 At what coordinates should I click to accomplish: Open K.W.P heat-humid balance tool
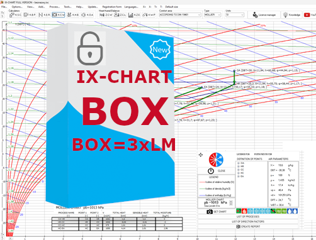149,15
